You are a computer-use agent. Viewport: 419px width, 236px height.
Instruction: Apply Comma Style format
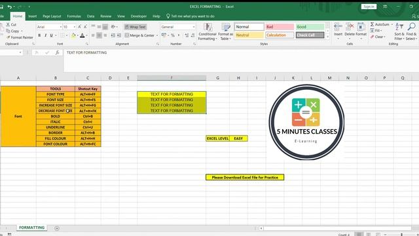(179, 35)
